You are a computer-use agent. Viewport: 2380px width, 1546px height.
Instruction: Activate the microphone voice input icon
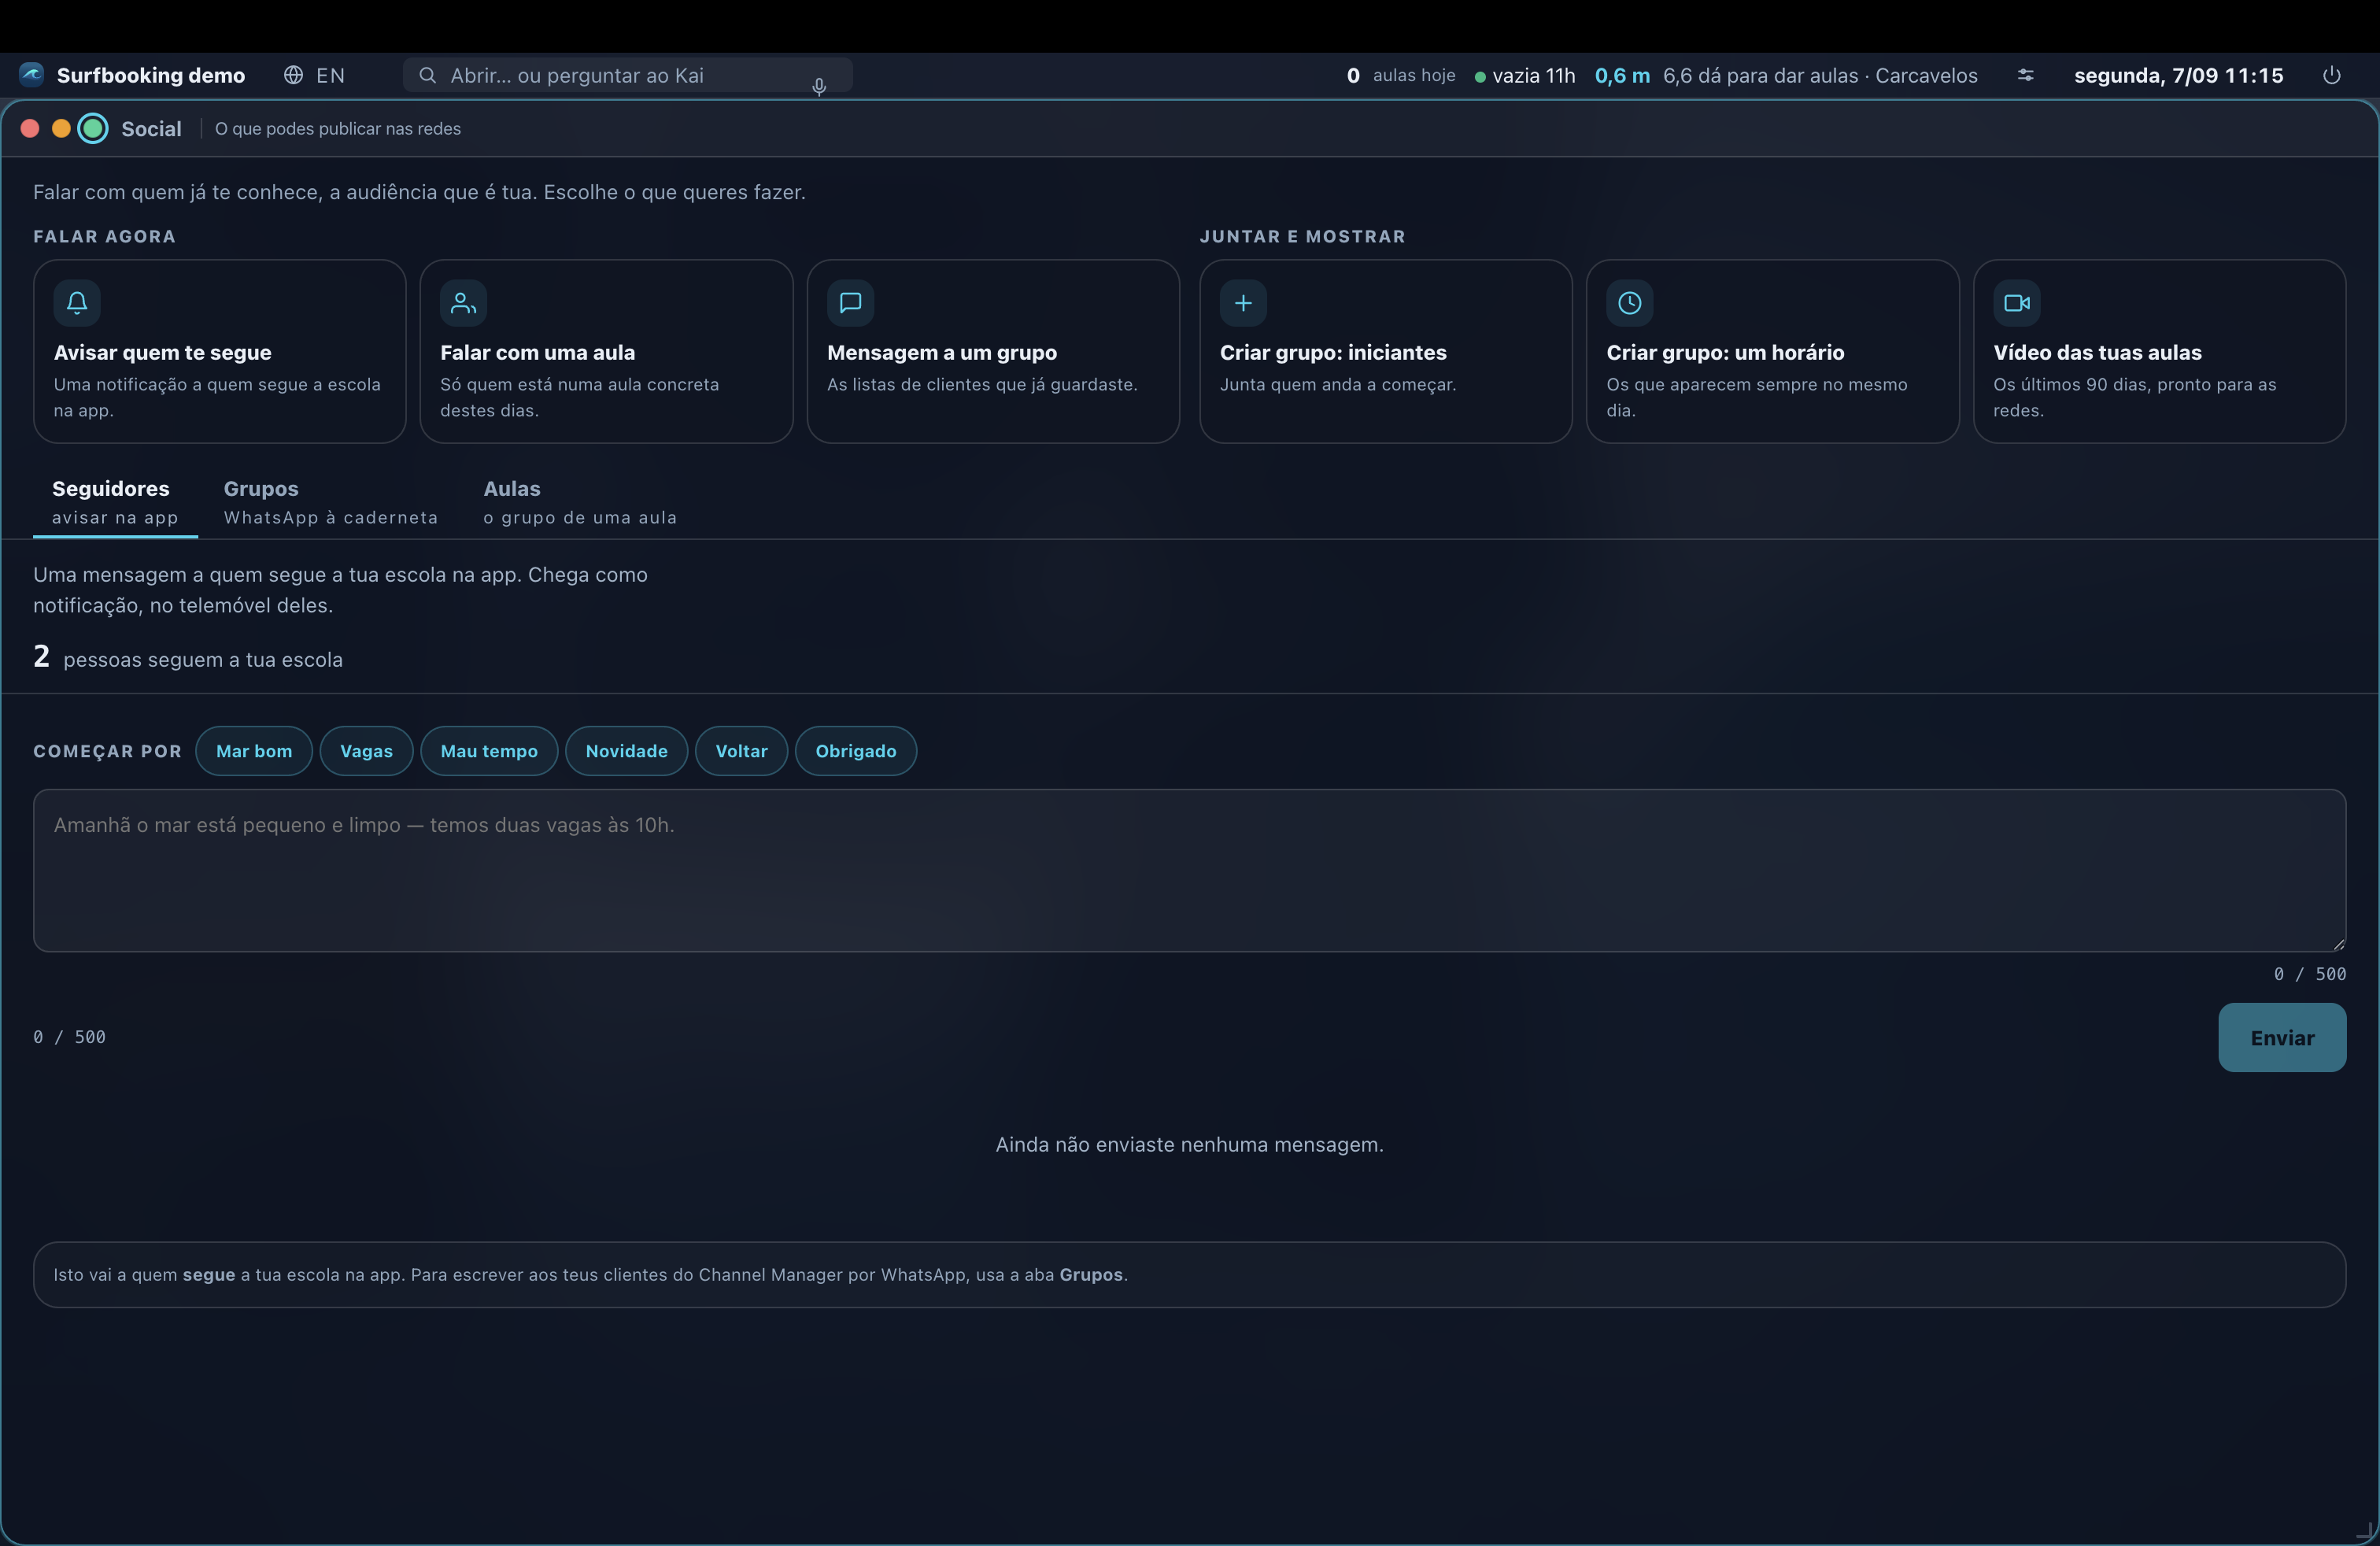[819, 87]
